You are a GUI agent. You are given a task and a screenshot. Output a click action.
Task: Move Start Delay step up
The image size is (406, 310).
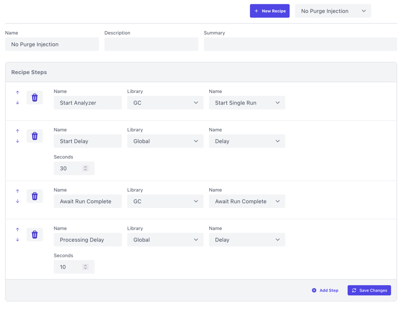pyautogui.click(x=17, y=131)
